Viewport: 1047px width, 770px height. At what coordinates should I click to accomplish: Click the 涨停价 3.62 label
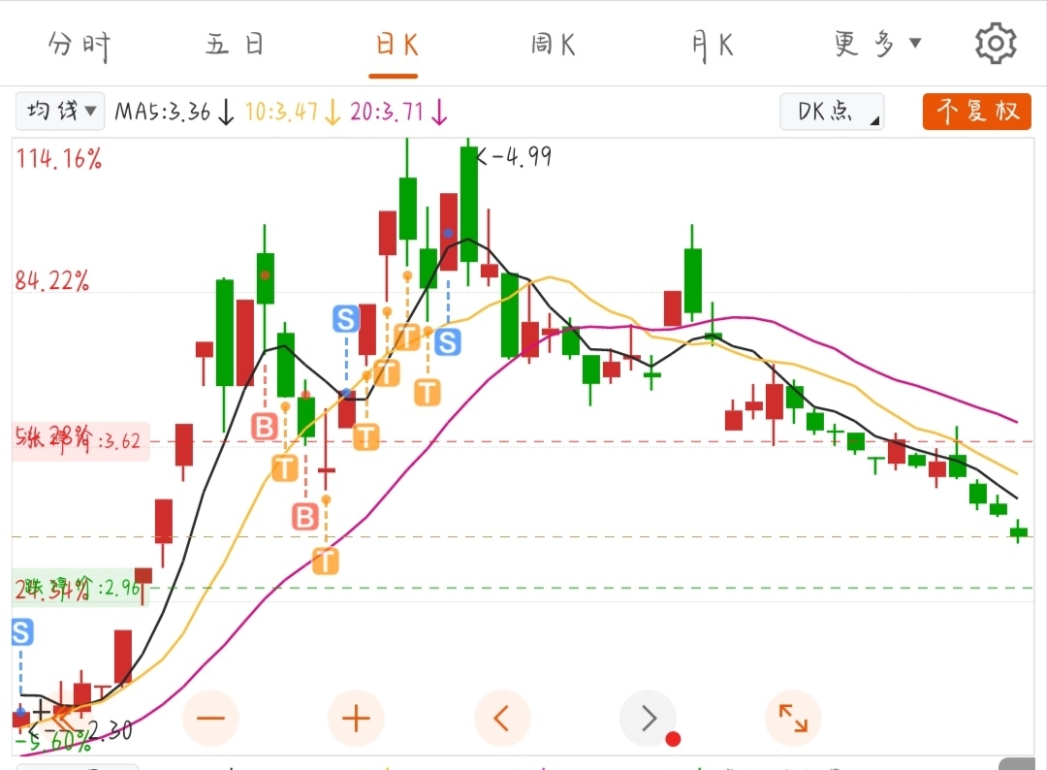click(x=80, y=441)
